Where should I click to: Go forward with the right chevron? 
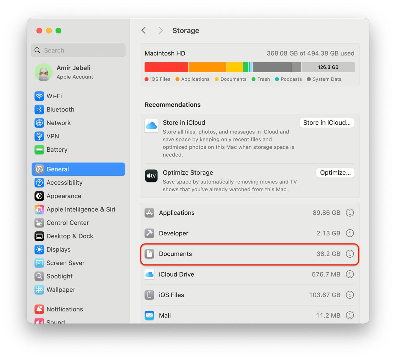pos(161,30)
